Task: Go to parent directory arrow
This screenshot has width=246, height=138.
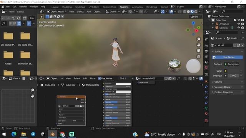Action: point(13,18)
